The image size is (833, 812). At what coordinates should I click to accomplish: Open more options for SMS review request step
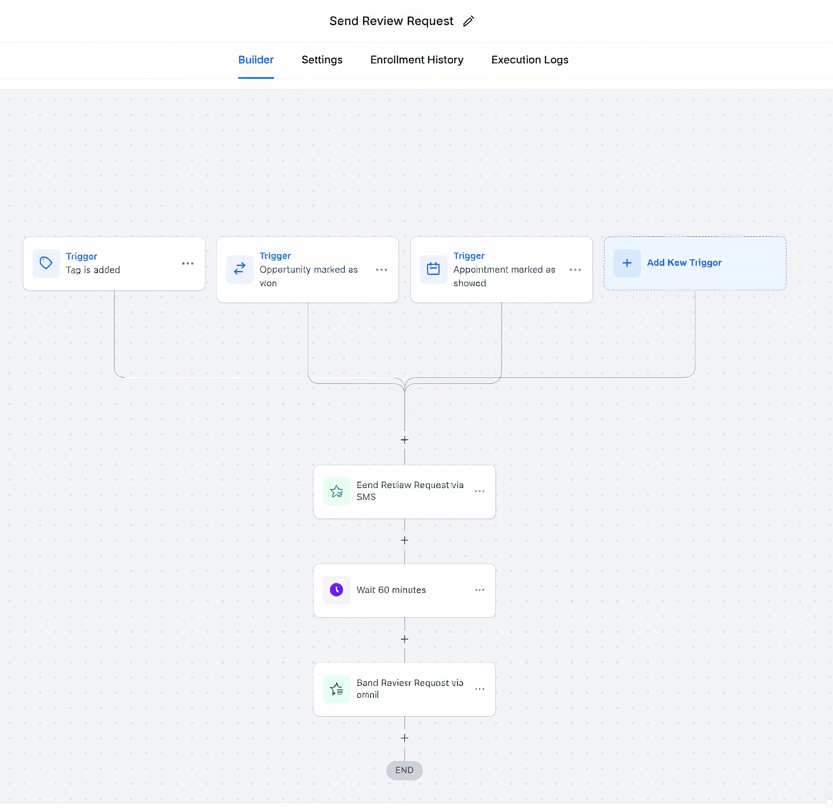point(479,491)
